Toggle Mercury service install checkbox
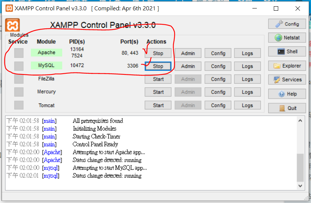Screen dimensions: 311x203 [19, 92]
